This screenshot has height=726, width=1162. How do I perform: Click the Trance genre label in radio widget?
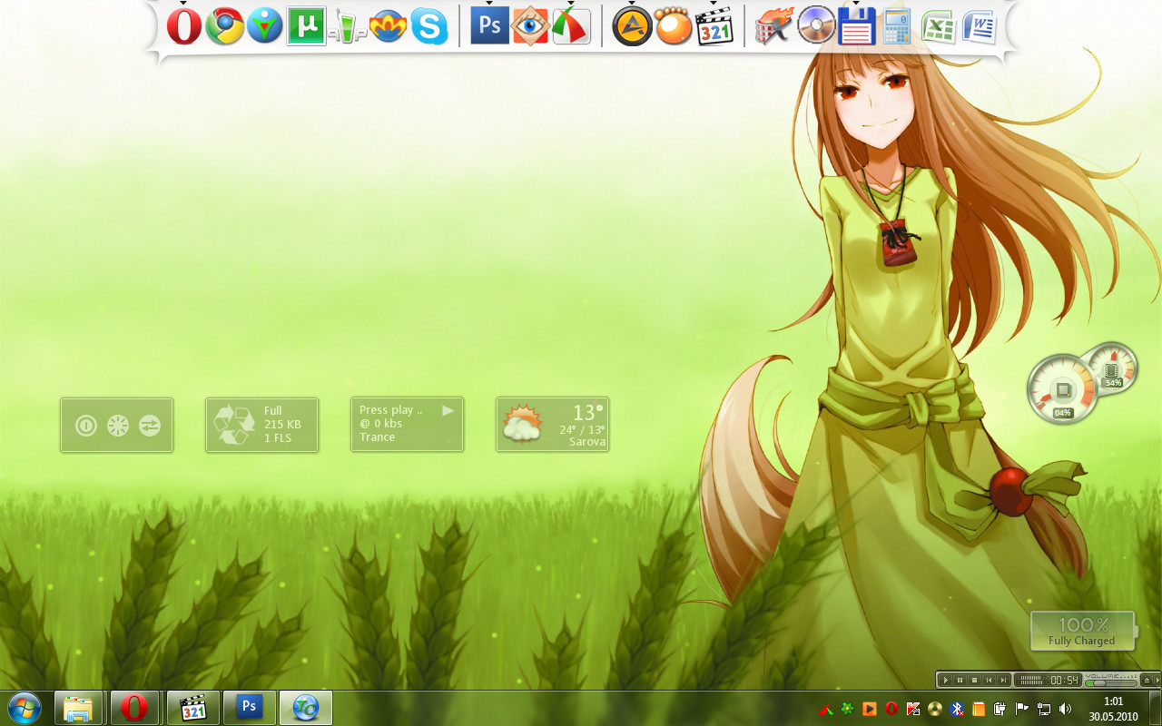point(377,437)
